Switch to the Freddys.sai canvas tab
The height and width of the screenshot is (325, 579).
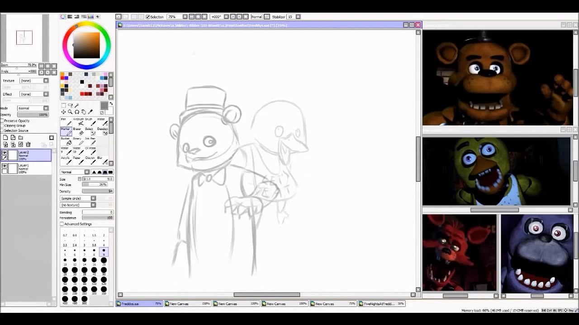pyautogui.click(x=139, y=304)
